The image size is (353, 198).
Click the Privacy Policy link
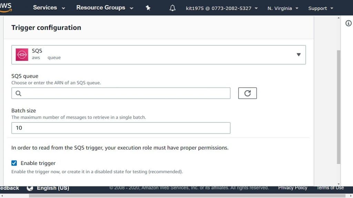click(292, 188)
